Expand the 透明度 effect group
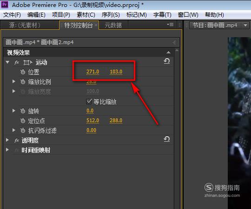This screenshot has width=251, height=209. 7,140
